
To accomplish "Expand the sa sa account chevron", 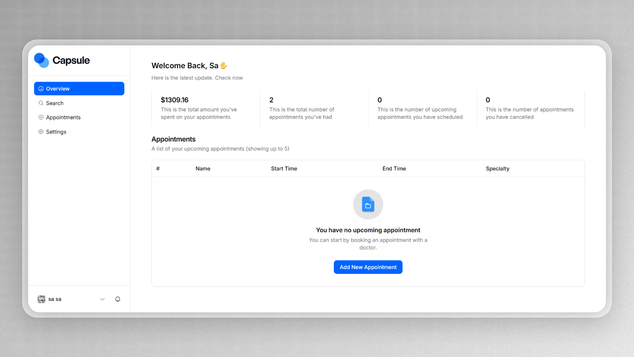I will tap(102, 299).
